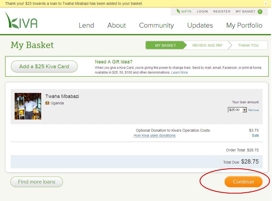Go to the Login page

point(202,11)
